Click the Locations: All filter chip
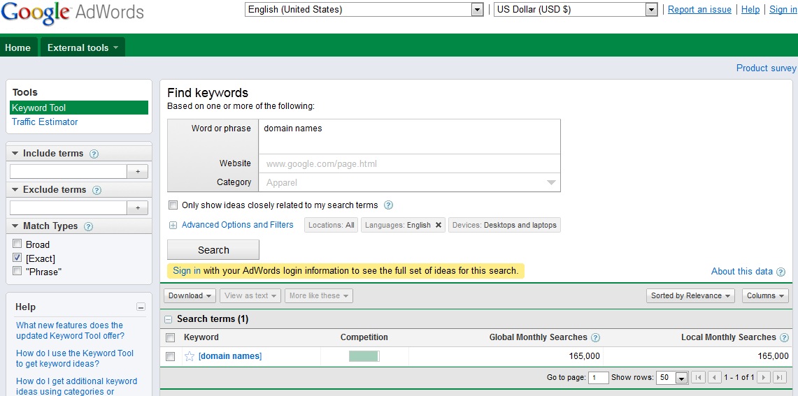 point(332,225)
